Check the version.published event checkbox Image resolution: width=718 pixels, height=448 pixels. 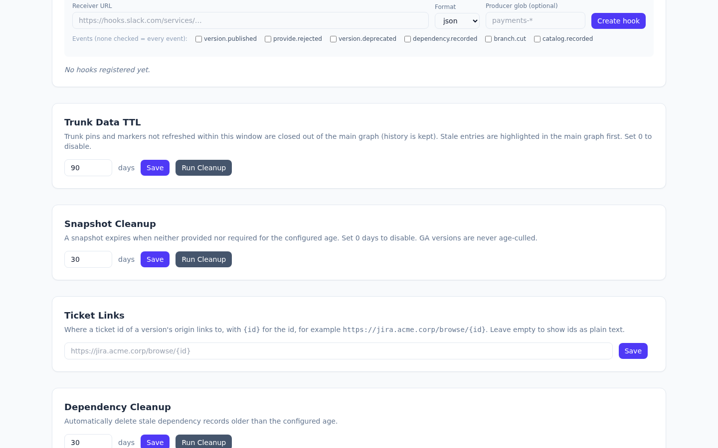[199, 39]
